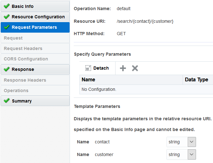Image resolution: width=213 pixels, height=163 pixels.
Task: Click the add query parameter plus icon
Action: [x=123, y=68]
